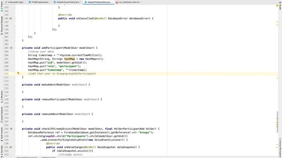Click the onCancelled method name
Viewport: 282px width, 158px height.
[x=85, y=18]
